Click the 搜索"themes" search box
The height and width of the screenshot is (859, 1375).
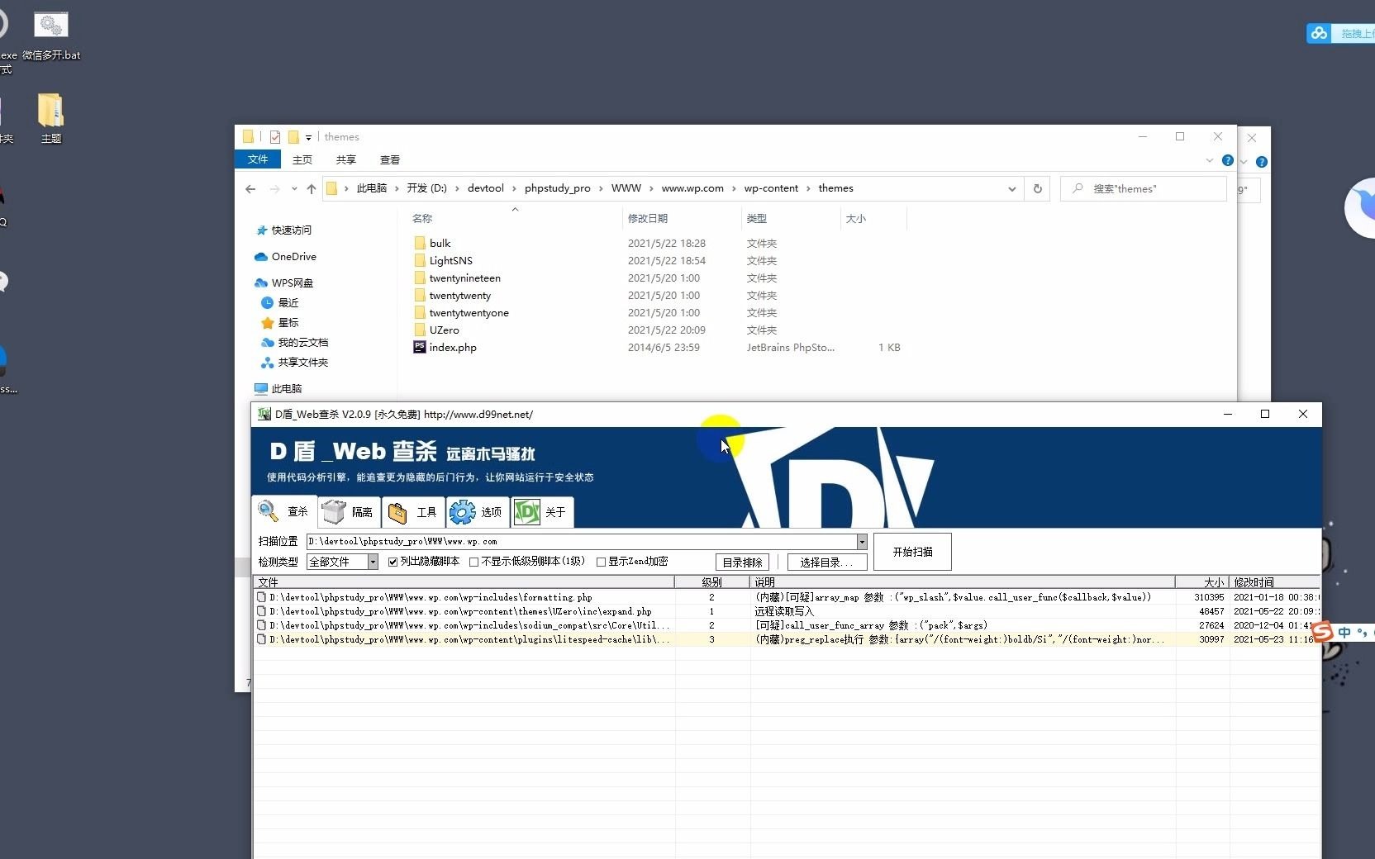(1144, 188)
